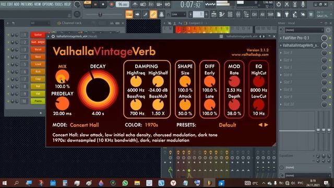Open the mixer input (none) dropdown
The image size is (334, 188).
304,30
